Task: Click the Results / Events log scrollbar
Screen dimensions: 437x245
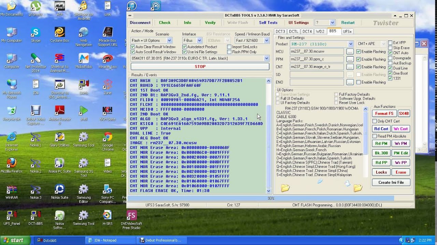Action: [x=268, y=136]
